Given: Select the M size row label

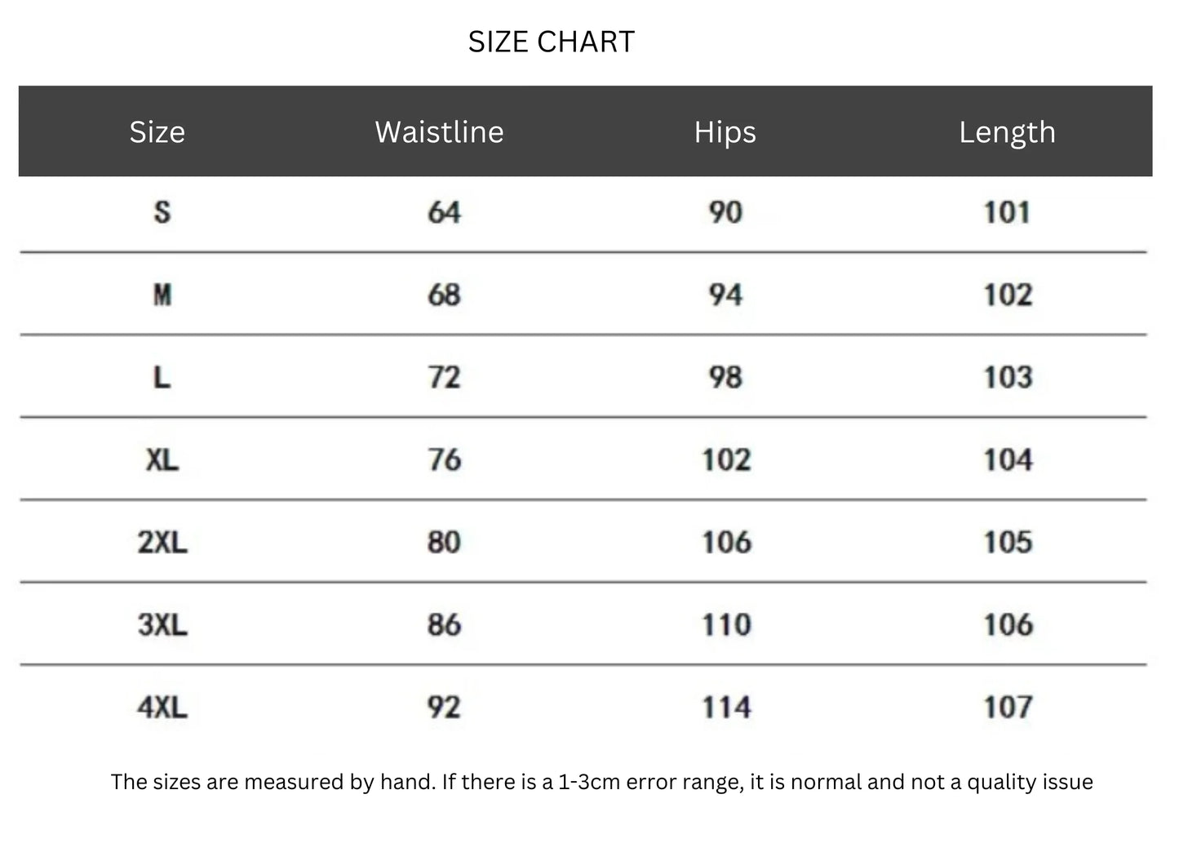Looking at the screenshot, I should click(x=162, y=295).
